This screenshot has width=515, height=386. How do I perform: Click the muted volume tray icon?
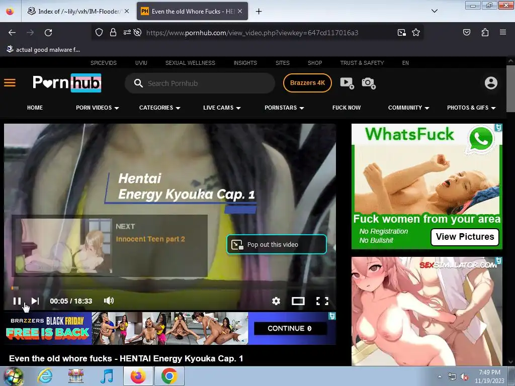pos(464,377)
